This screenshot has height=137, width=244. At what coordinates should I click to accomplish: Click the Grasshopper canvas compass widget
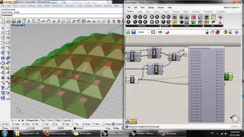tap(235, 119)
